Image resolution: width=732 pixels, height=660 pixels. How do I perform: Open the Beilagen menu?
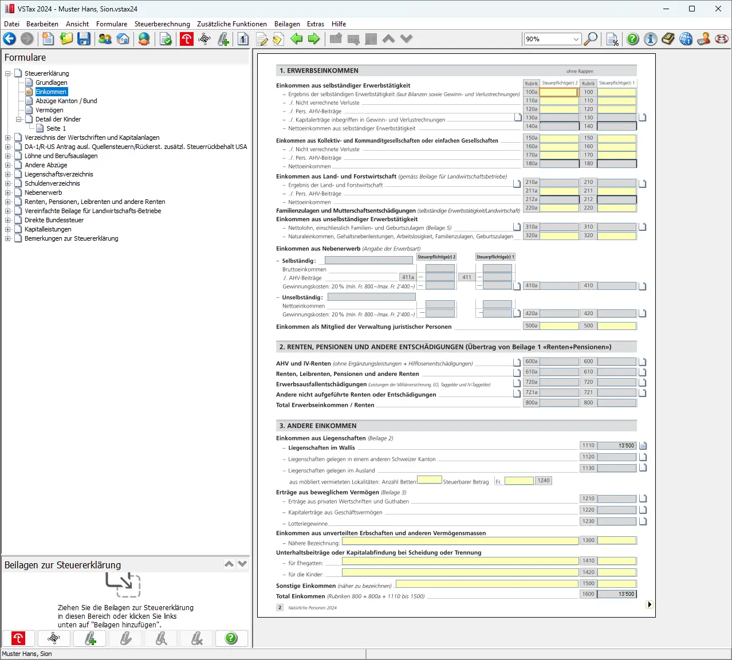coord(287,24)
